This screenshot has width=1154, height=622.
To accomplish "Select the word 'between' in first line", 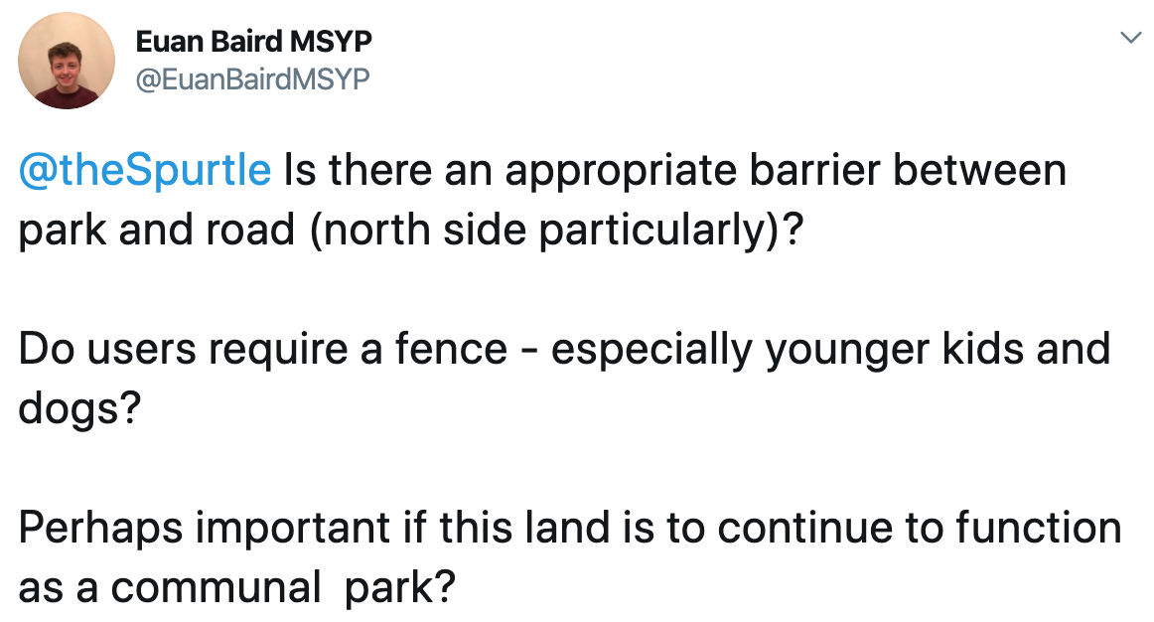I will point(979,170).
